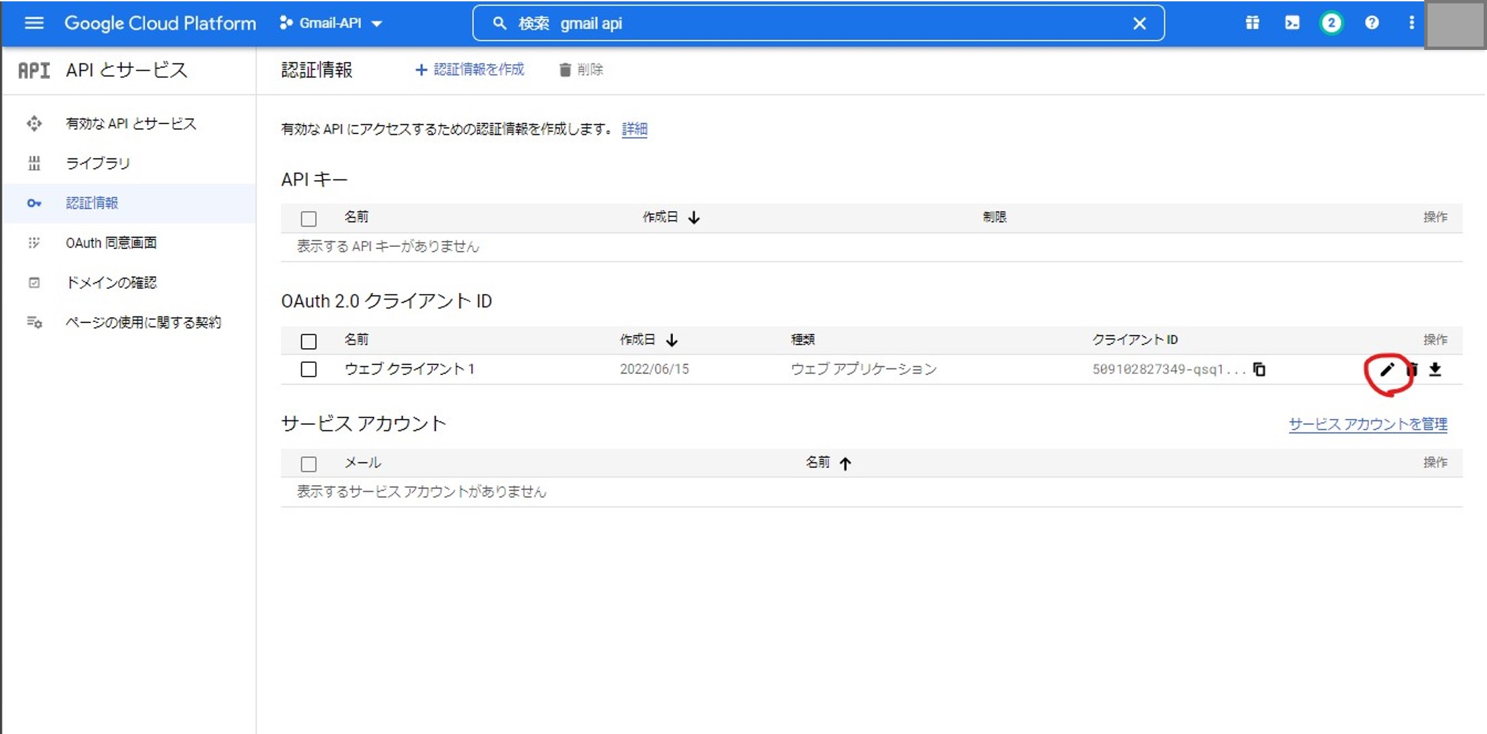Click the メール column header
Viewport: 1487px width, 734px height.
coord(362,462)
